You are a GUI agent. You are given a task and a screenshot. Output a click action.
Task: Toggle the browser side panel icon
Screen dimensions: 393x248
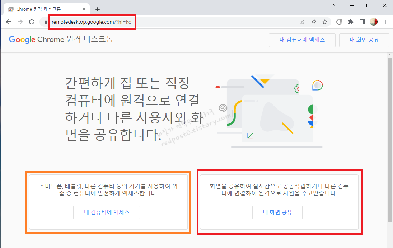(x=362, y=22)
